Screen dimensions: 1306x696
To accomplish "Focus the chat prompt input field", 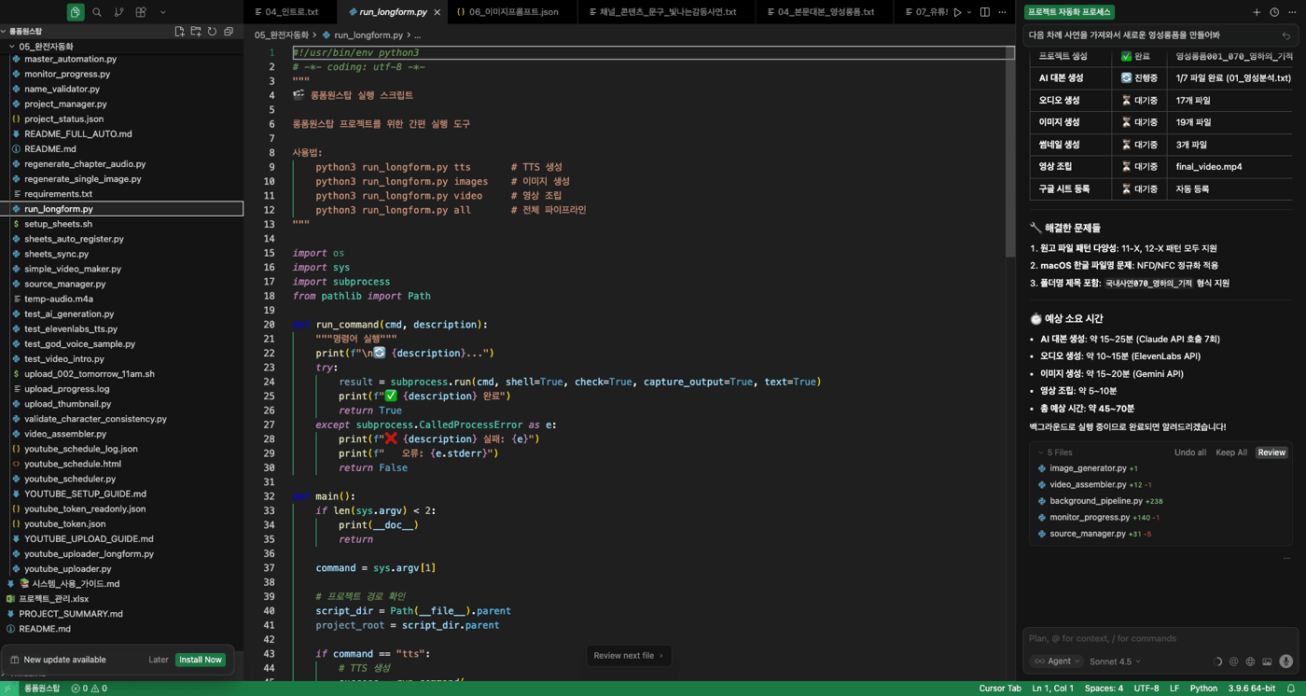I will pyautogui.click(x=1159, y=639).
